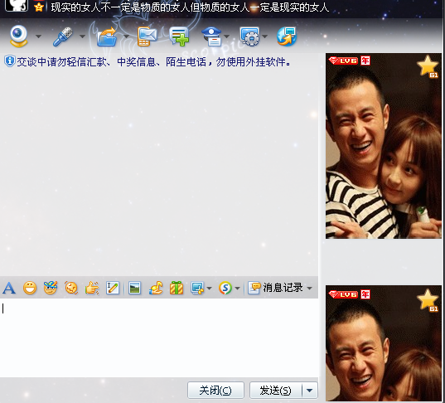
Task: Start a video call with webcam icon
Action: pyautogui.click(x=19, y=36)
